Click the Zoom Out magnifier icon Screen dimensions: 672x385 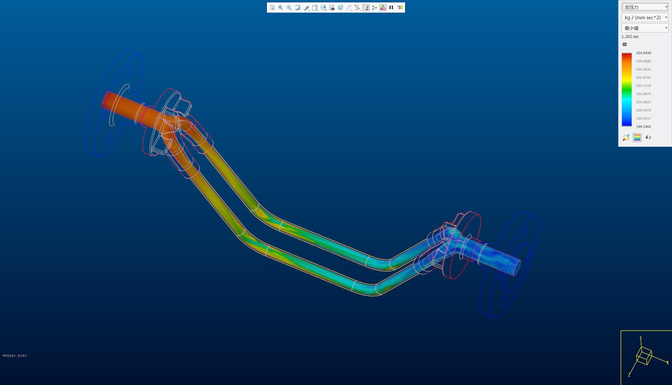pos(289,8)
